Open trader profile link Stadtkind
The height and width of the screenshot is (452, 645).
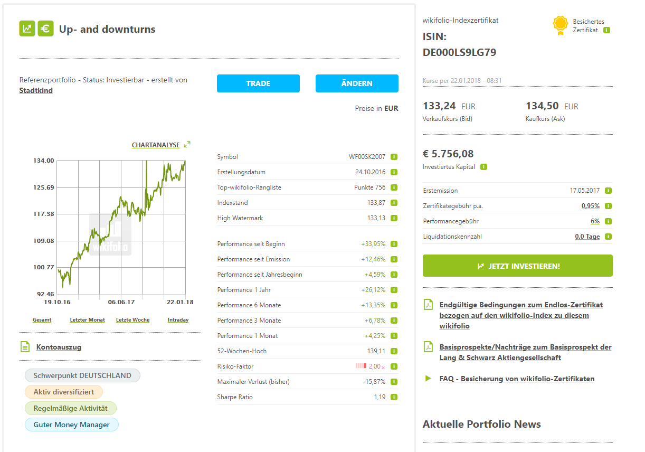36,90
